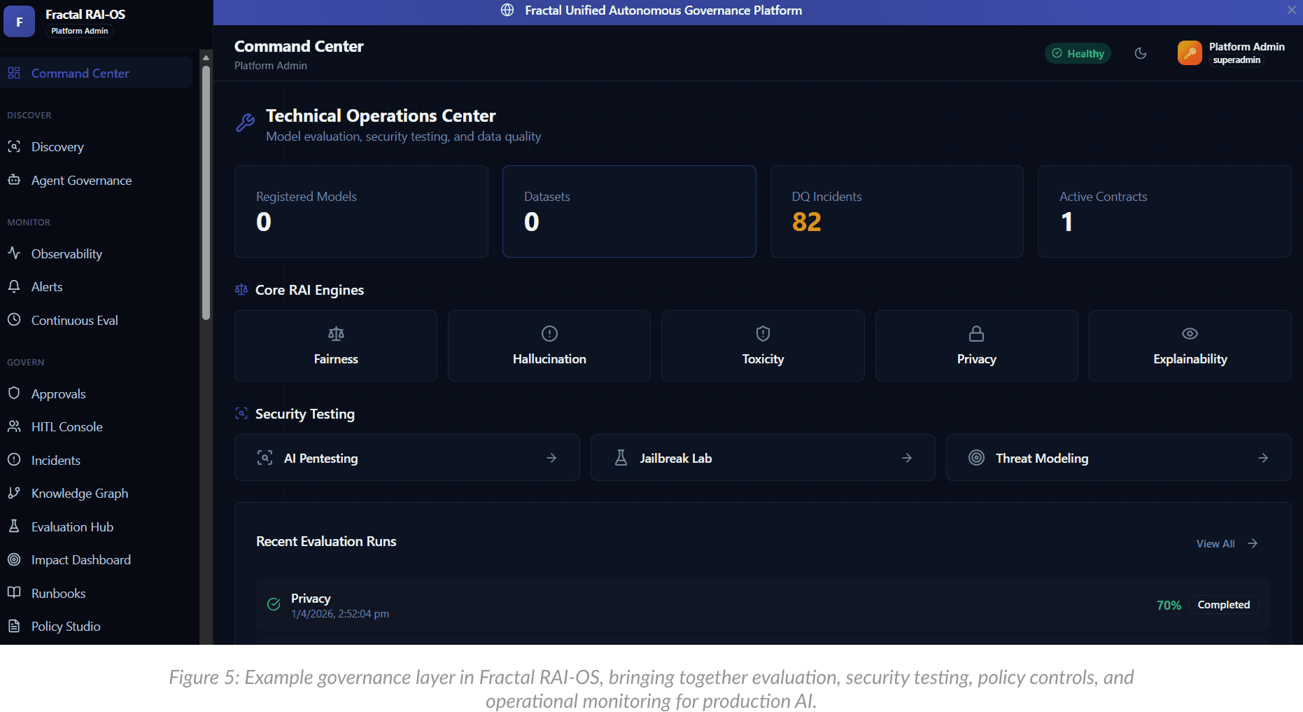Open the Fairness engine card
1303x712 pixels.
pyautogui.click(x=336, y=346)
